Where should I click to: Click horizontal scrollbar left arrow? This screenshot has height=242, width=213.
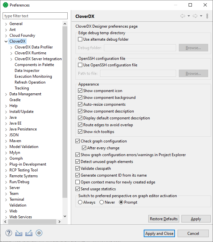[x=5, y=222]
